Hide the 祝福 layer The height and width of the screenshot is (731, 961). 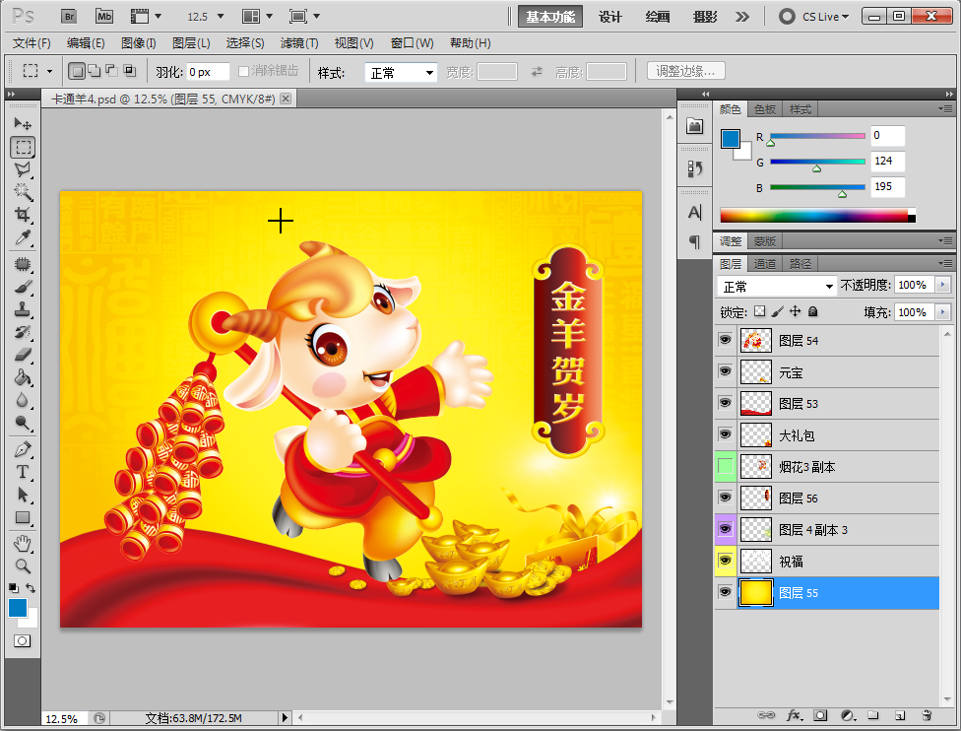click(x=726, y=561)
